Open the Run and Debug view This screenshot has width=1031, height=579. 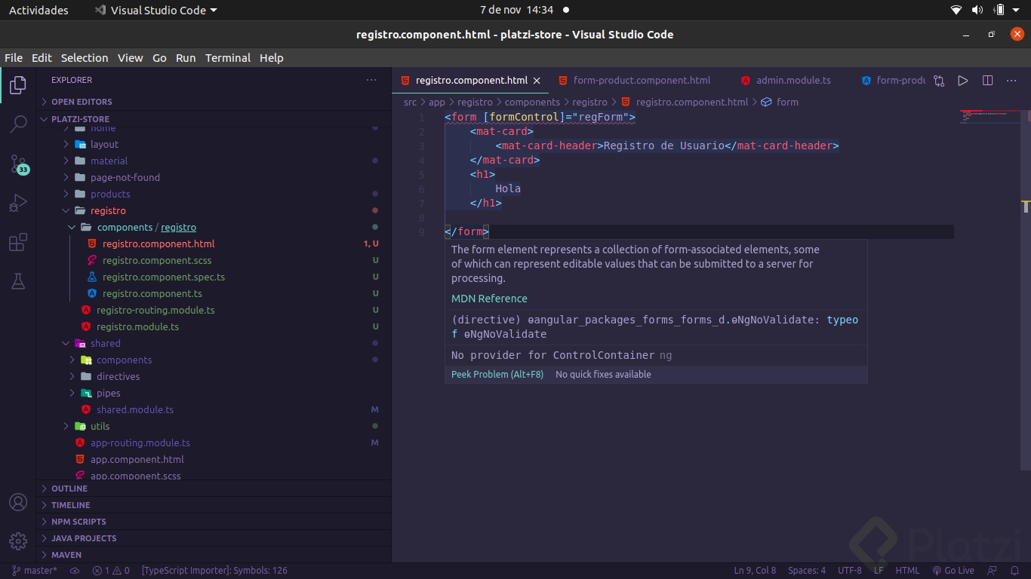18,203
